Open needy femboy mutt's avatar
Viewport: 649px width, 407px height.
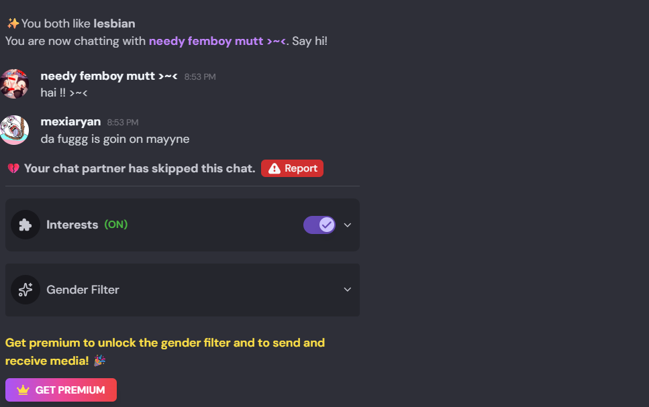click(15, 84)
